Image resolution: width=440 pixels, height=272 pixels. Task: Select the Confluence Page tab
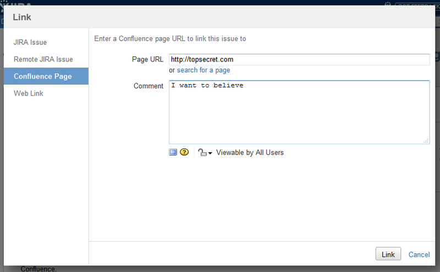43,76
